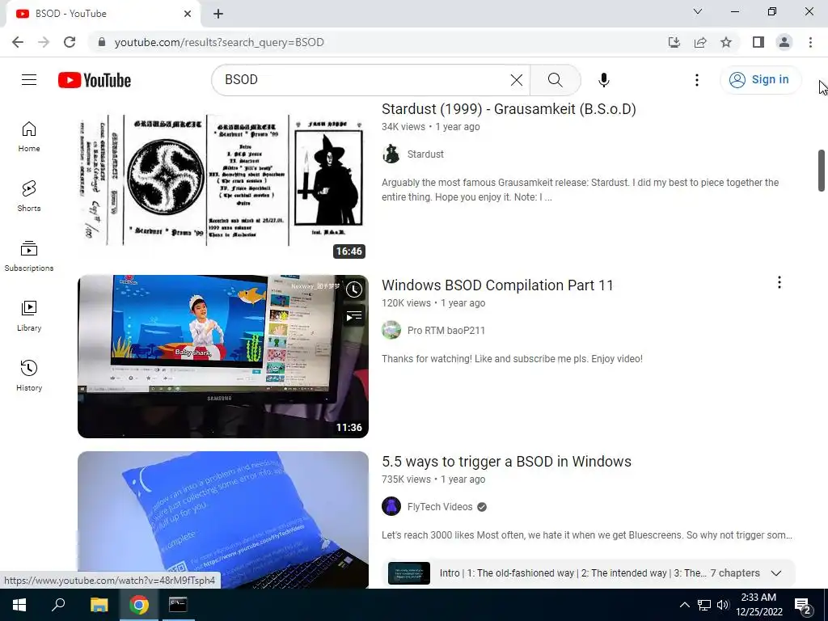Image resolution: width=828 pixels, height=621 pixels.
Task: Open the Pro RTM baoP211 channel avatar
Action: 391,330
